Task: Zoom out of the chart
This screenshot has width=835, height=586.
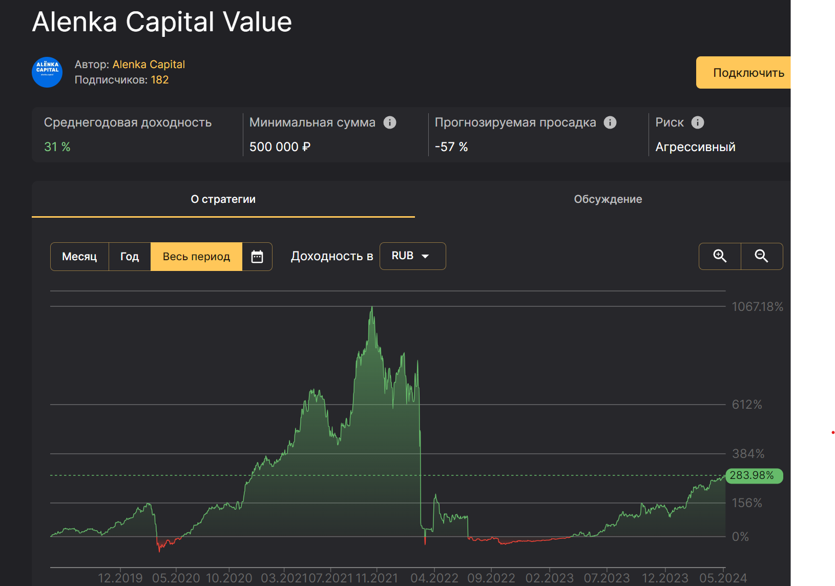Action: [x=762, y=256]
